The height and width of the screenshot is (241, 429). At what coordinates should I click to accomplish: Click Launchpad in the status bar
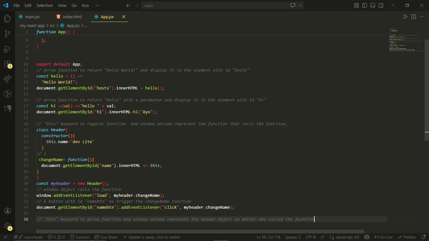click(28, 237)
